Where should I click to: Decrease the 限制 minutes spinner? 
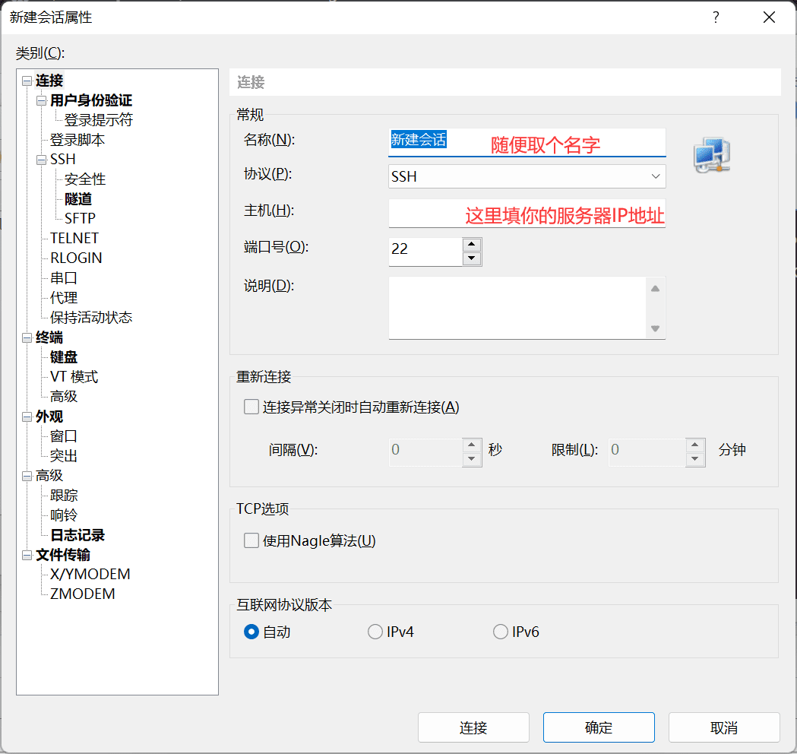coord(695,459)
